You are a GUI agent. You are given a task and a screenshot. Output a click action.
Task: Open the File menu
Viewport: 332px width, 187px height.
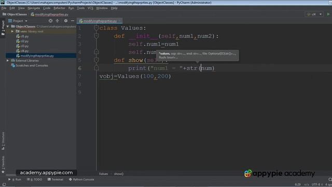click(x=4, y=8)
